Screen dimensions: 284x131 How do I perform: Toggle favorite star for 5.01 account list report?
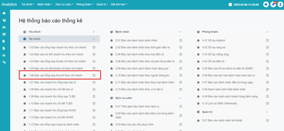(198, 120)
